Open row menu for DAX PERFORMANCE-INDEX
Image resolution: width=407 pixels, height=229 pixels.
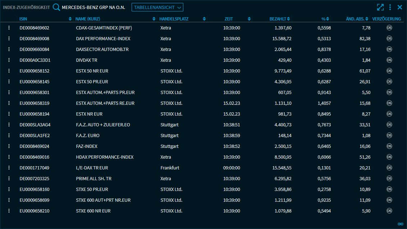(9, 38)
